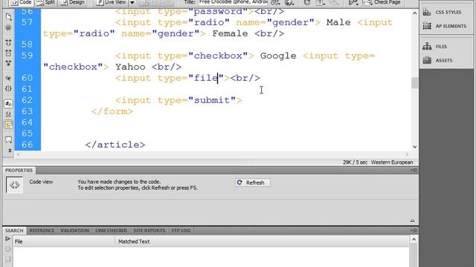Click the code editor scroll down arrow

tap(415, 147)
